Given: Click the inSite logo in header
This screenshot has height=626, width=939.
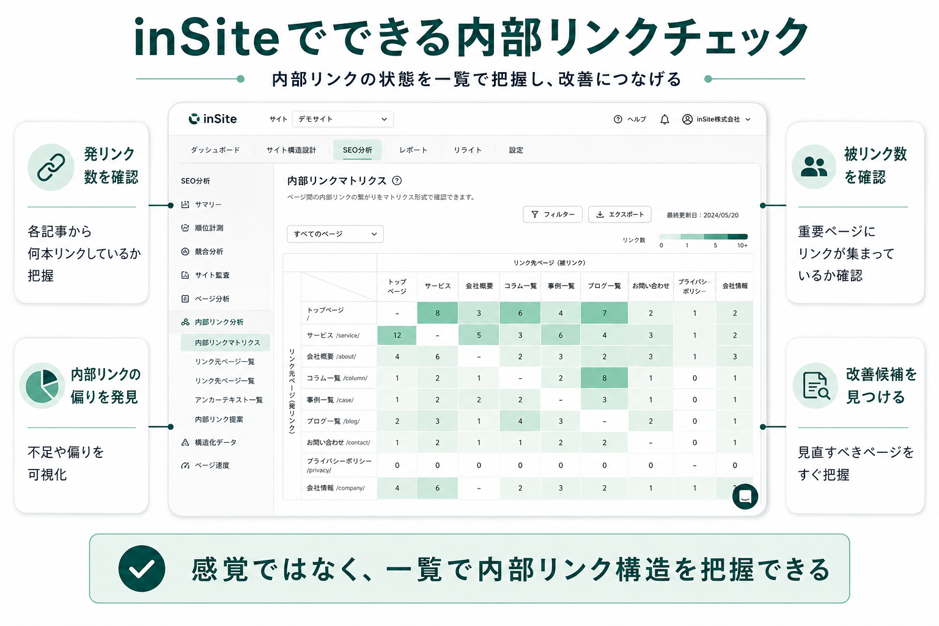Looking at the screenshot, I should pos(212,119).
